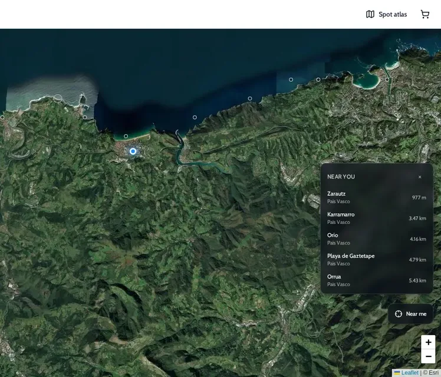Select the Zarautz spot entry
The width and height of the screenshot is (441, 377).
[x=377, y=197]
